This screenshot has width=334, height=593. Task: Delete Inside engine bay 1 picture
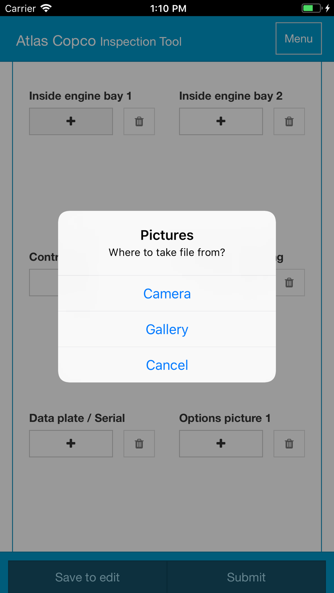[139, 121]
